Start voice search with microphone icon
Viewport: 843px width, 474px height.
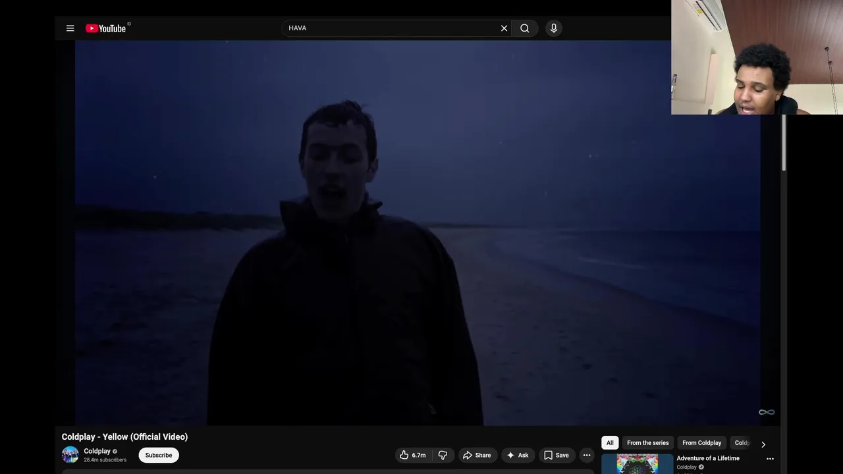(554, 28)
